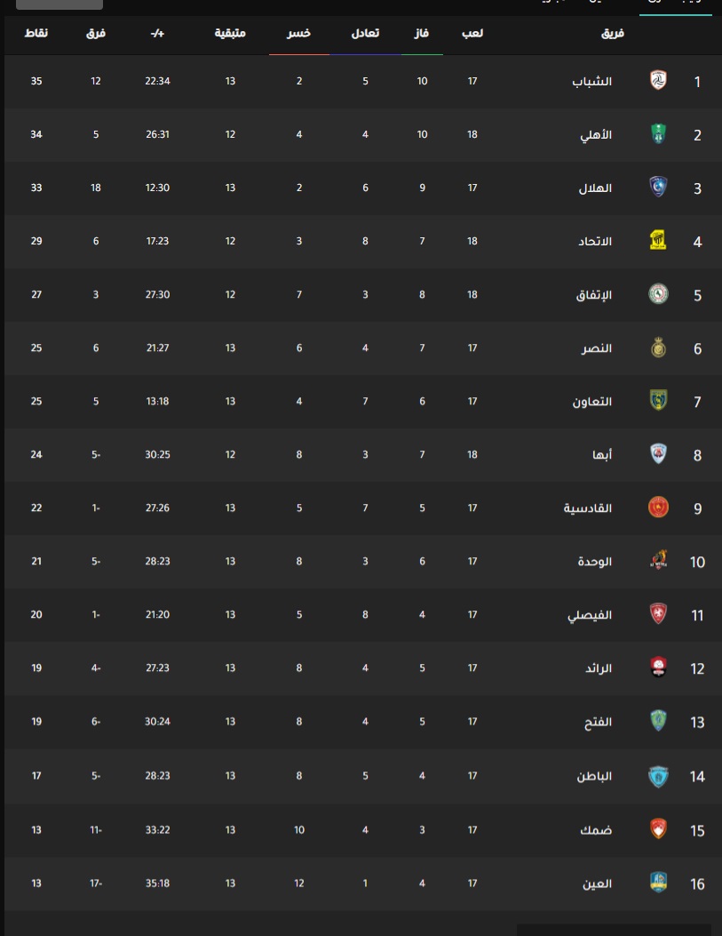
Task: Open الفيصلي team name link
Action: coord(589,614)
